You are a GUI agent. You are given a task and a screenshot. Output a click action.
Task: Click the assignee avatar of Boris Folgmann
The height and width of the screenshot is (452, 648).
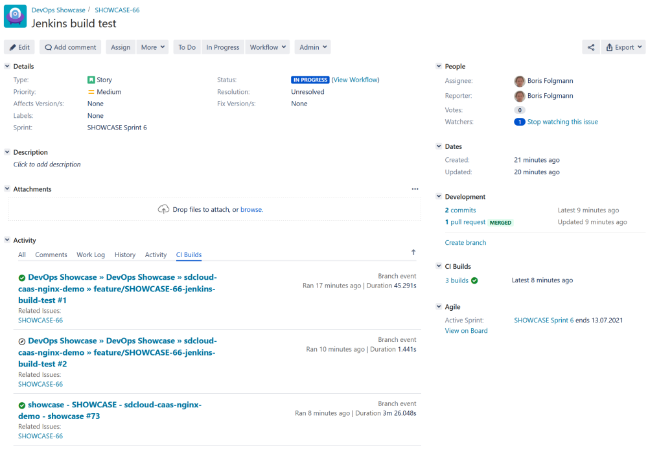(x=520, y=81)
